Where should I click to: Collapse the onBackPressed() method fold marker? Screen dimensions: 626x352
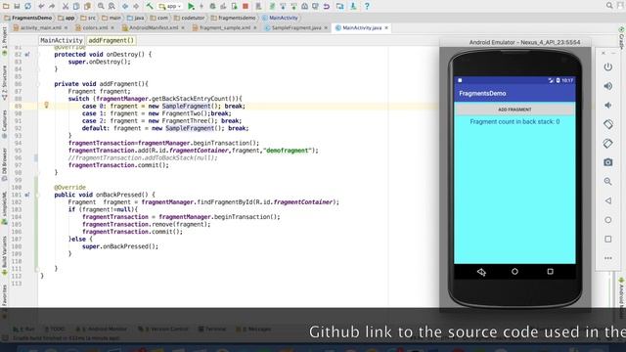pos(38,195)
